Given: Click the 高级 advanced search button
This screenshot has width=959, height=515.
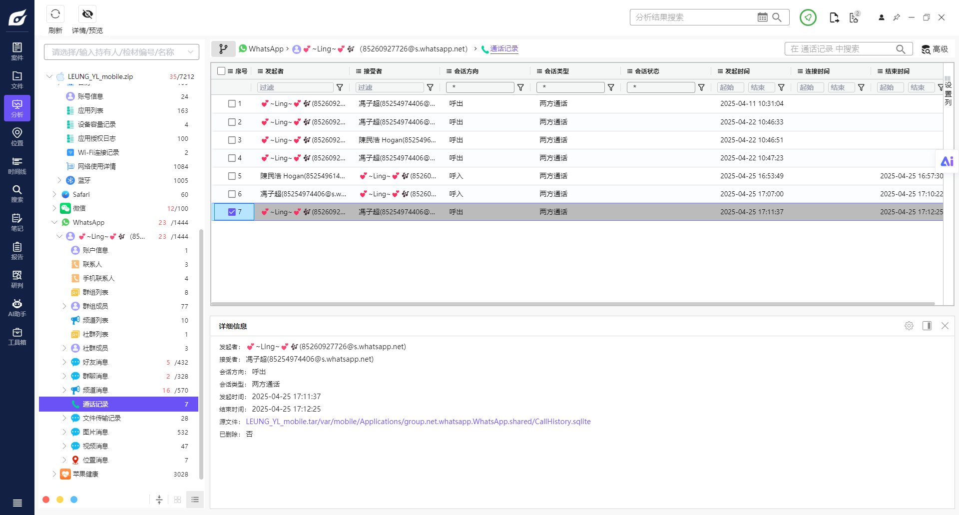Looking at the screenshot, I should [935, 49].
